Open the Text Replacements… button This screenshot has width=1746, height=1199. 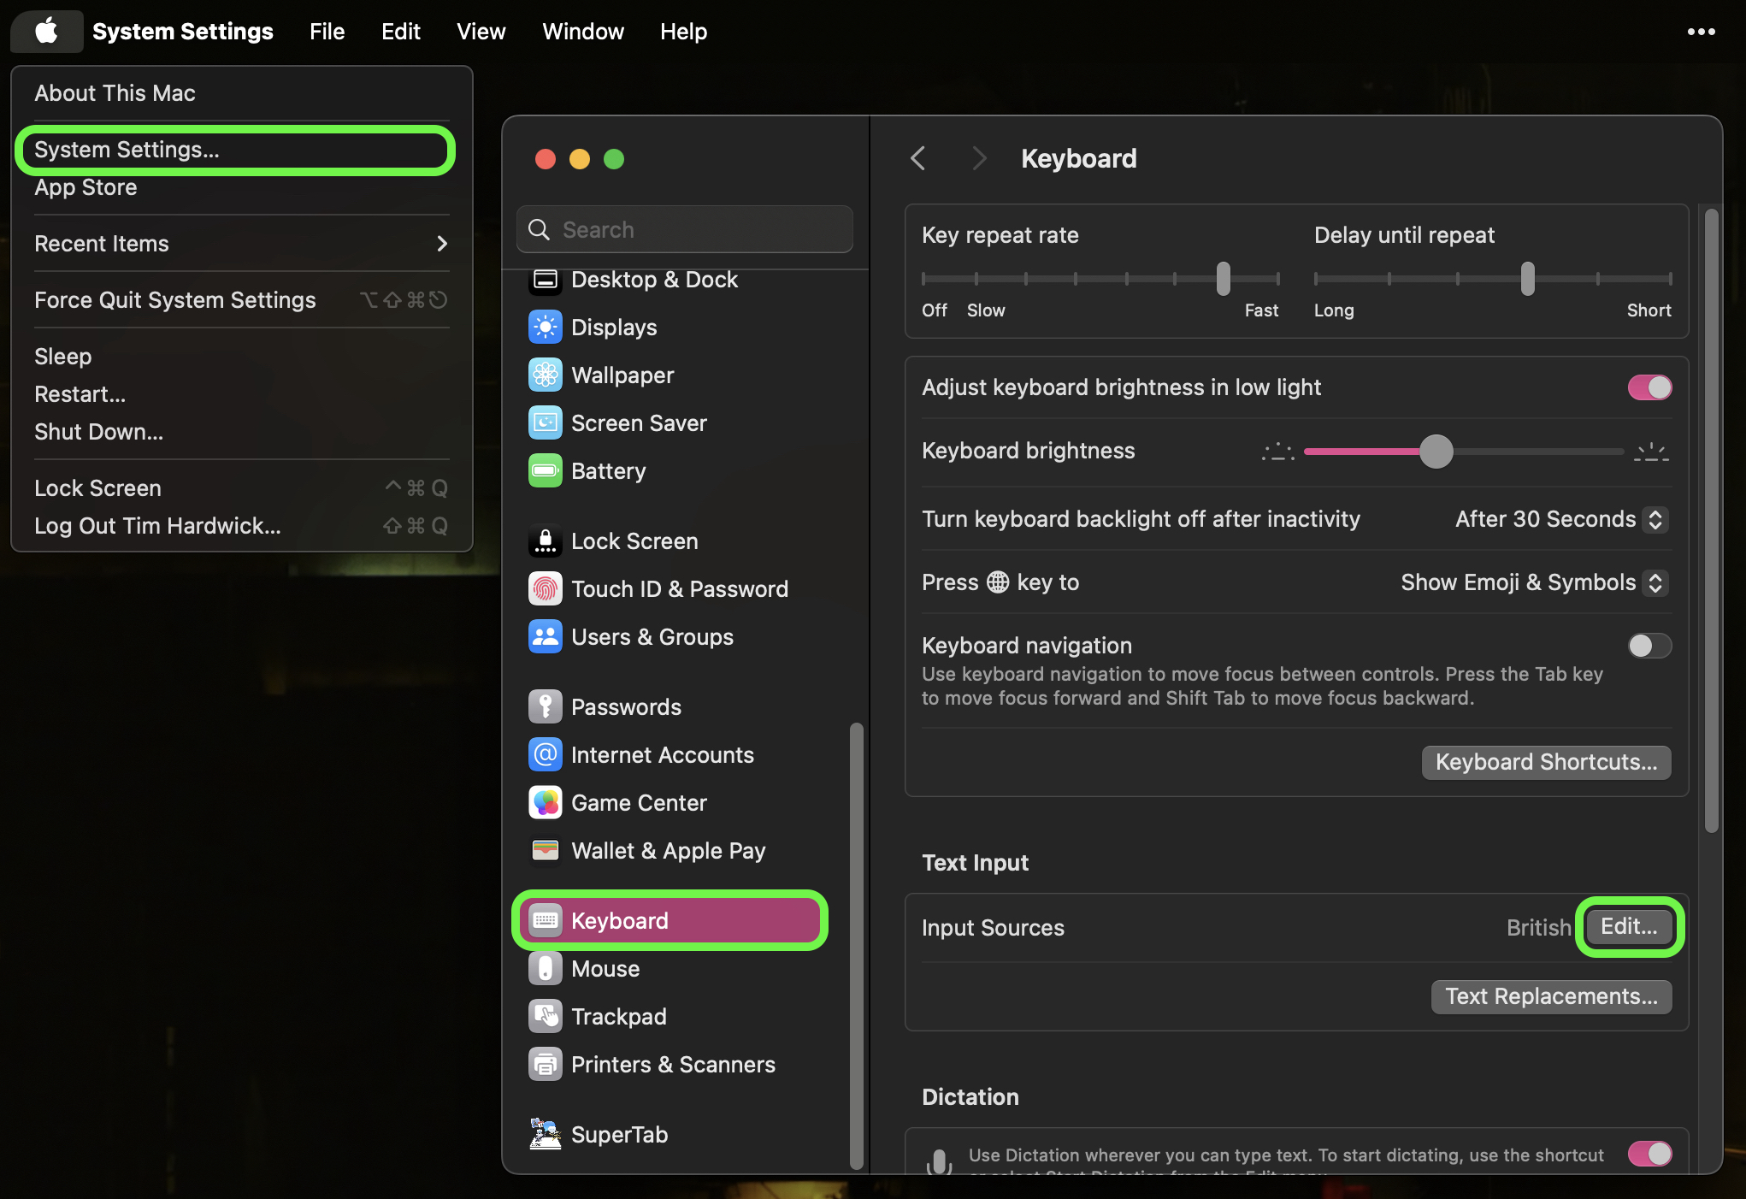[1551, 996]
